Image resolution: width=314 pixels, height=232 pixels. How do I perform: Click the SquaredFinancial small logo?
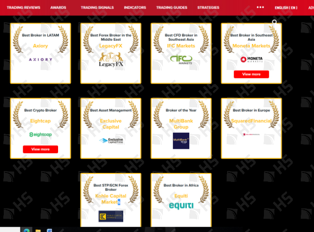pos(251,135)
